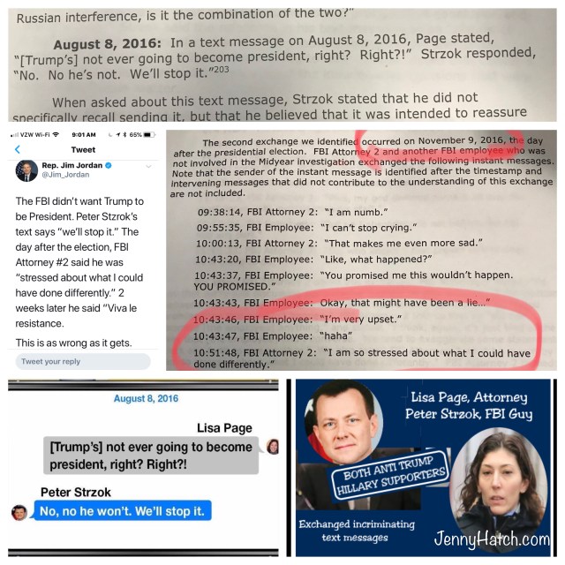Click the 'August 8, 2016' date header in chat
Image resolution: width=565 pixels, height=565 pixels.
point(146,398)
